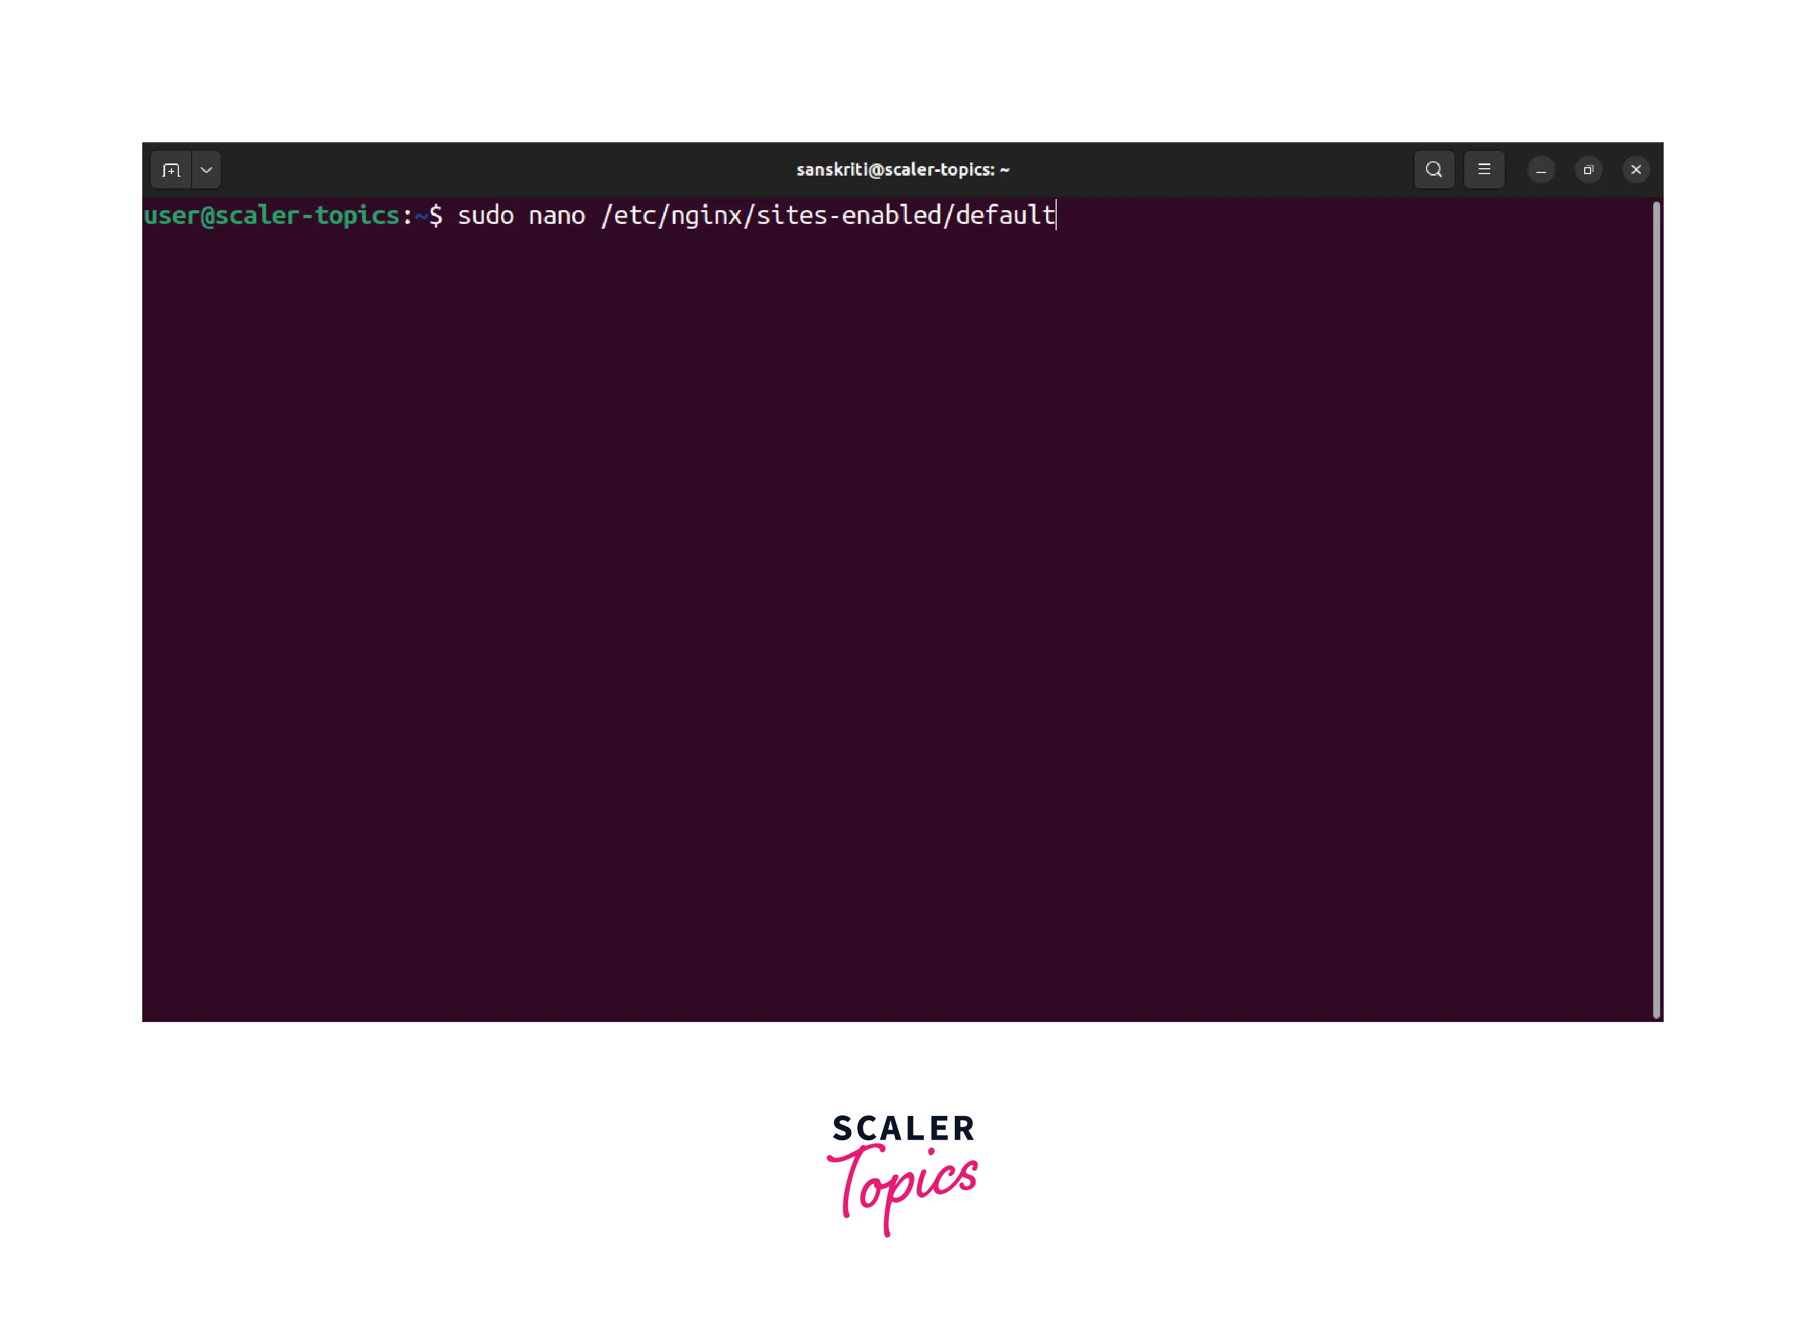The image size is (1805, 1334).
Task: Click the word nano in the command
Action: (x=556, y=215)
